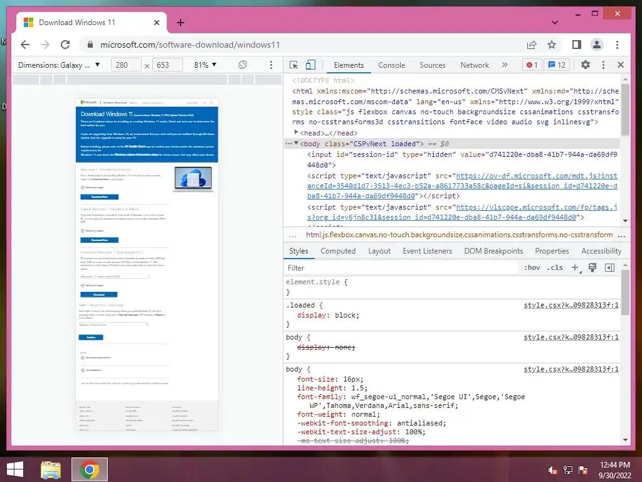The width and height of the screenshot is (642, 482).
Task: Close the DevTools panel
Action: (621, 65)
